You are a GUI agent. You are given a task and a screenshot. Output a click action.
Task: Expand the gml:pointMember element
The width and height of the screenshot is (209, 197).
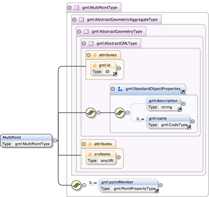point(161,185)
